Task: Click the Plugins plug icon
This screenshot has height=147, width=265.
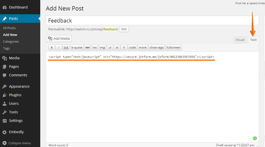Action: [4, 95]
